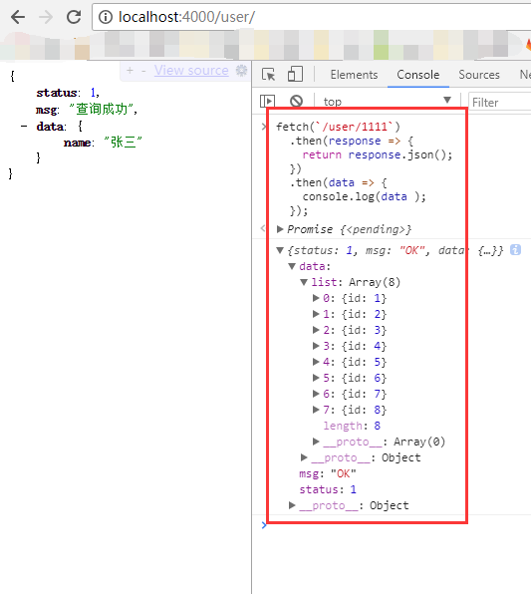Click the browser back arrow
Image resolution: width=531 pixels, height=594 pixels.
pyautogui.click(x=17, y=17)
